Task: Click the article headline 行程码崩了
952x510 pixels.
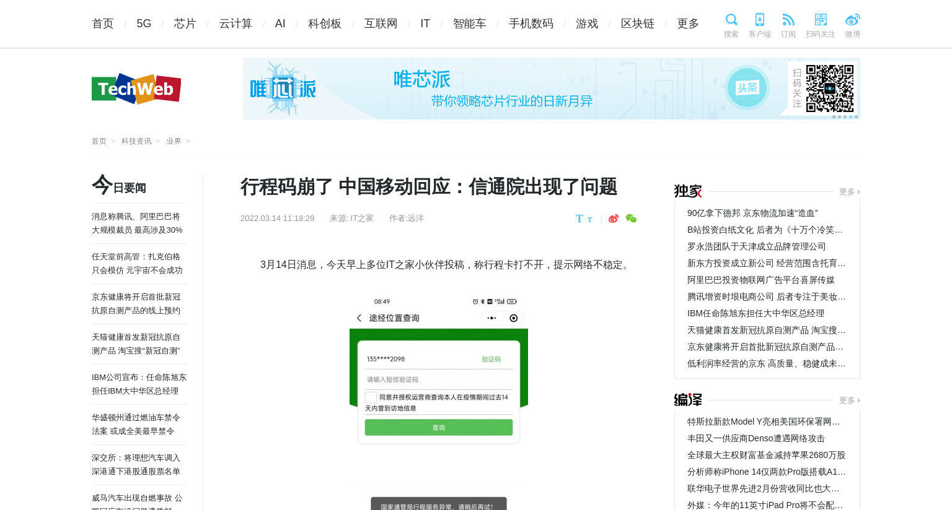Action: point(429,187)
